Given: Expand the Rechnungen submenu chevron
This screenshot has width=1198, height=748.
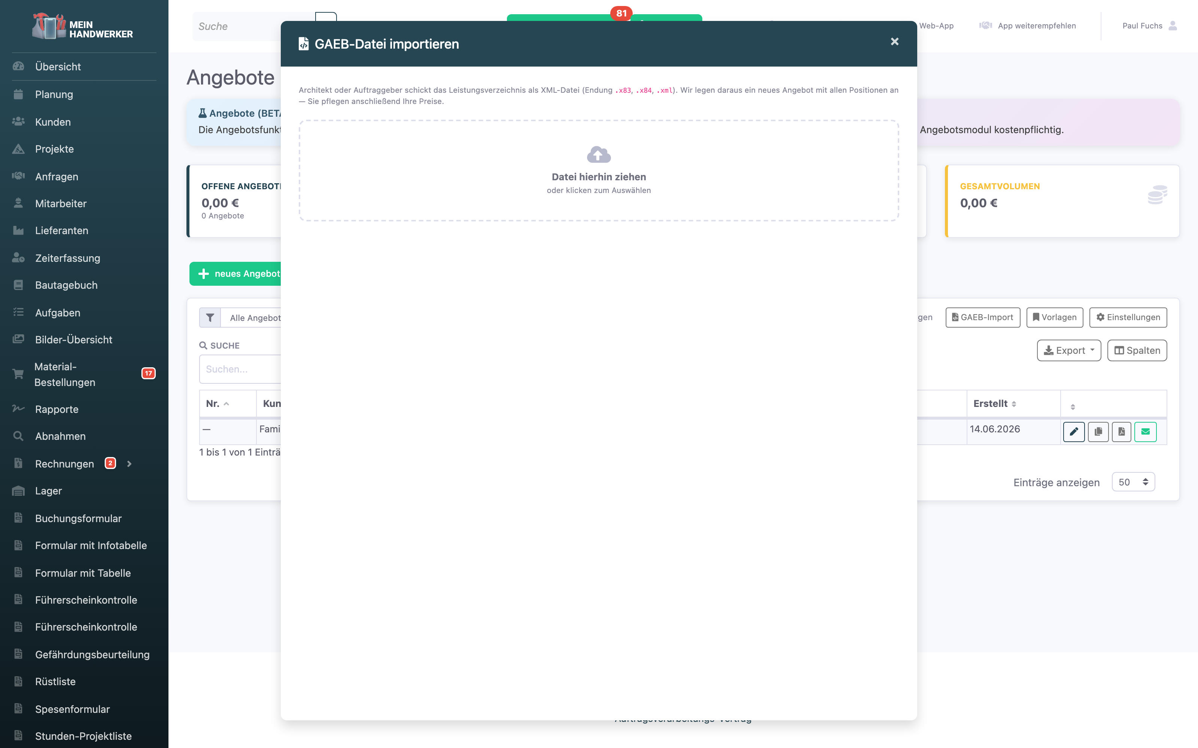Looking at the screenshot, I should click(129, 463).
